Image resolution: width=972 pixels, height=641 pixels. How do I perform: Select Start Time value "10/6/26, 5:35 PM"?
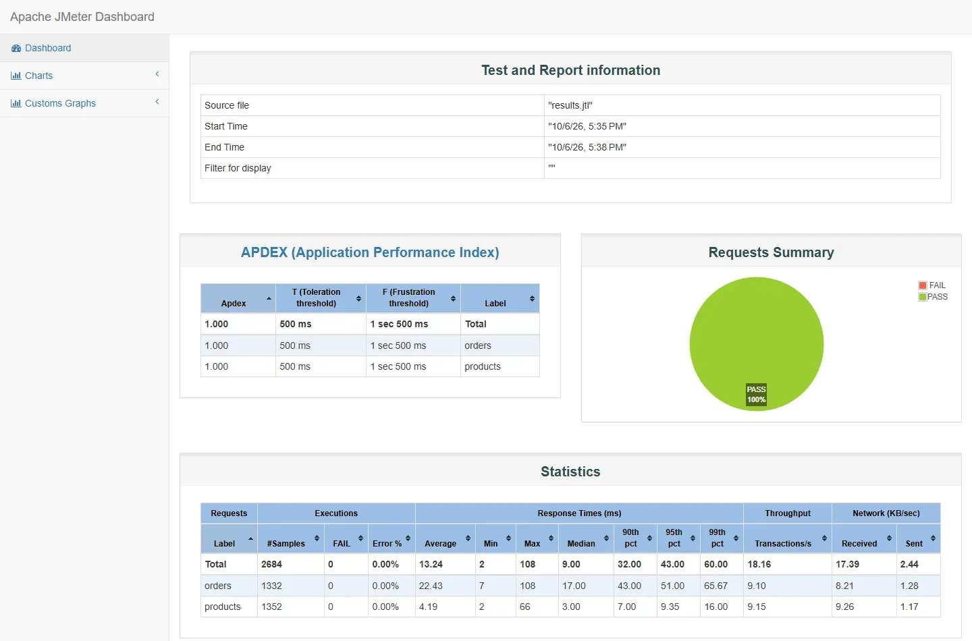(587, 126)
